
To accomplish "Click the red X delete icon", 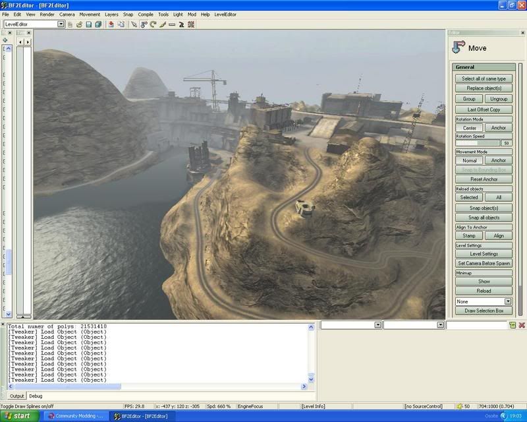I will tap(522, 325).
